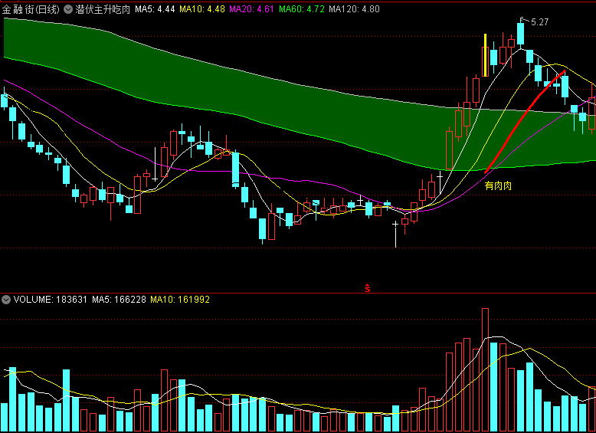The height and width of the screenshot is (433, 596).
Task: Click the stock title 金融街(日线)
Action: [31, 9]
